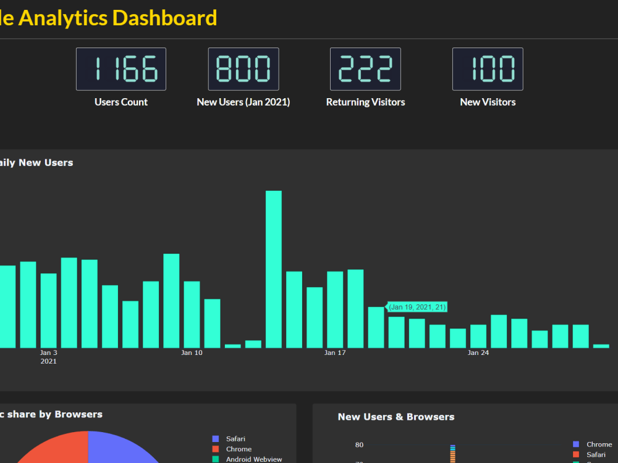
Task: Select the Returning Visitors counter display
Action: click(365, 69)
